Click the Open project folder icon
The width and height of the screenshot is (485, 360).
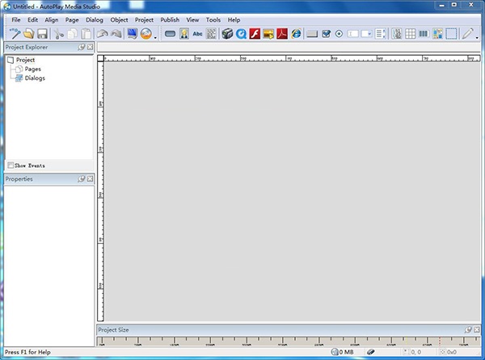(x=28, y=34)
